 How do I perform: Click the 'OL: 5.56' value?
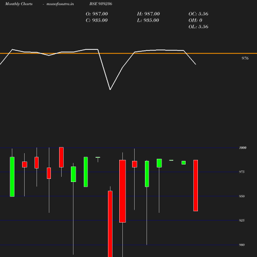(198, 27)
